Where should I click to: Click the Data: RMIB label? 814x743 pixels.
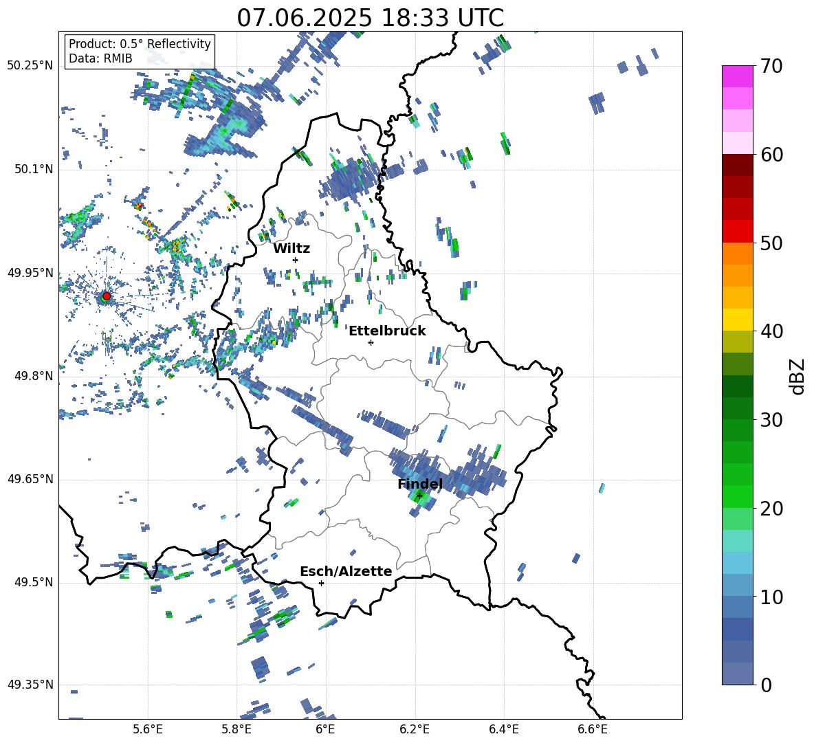coord(100,58)
